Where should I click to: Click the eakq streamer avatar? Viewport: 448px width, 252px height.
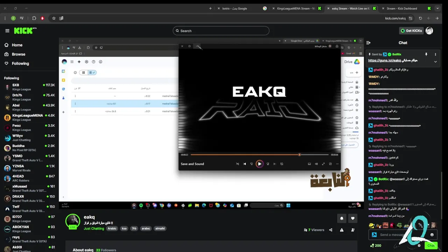tap(73, 221)
